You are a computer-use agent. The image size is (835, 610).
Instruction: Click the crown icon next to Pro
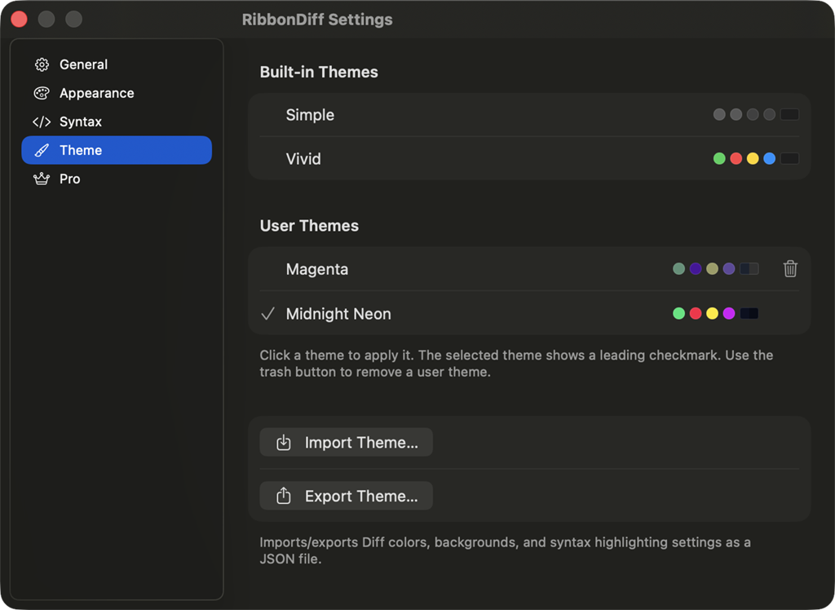[x=41, y=179]
